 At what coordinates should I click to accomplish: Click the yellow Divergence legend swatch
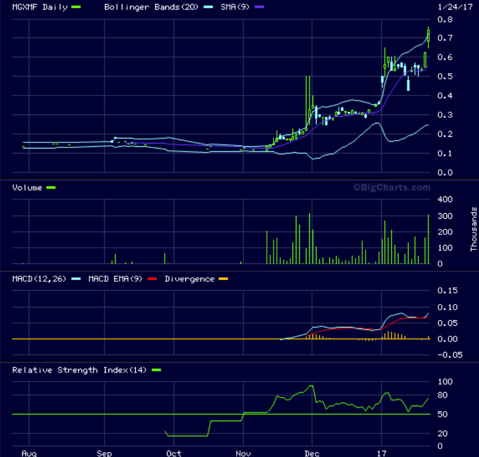tap(223, 278)
